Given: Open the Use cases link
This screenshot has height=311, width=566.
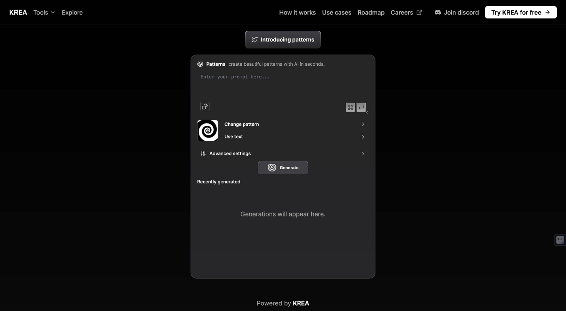Looking at the screenshot, I should tap(337, 12).
